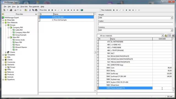
Task: Open Animals in the tree
Action: (10, 77)
